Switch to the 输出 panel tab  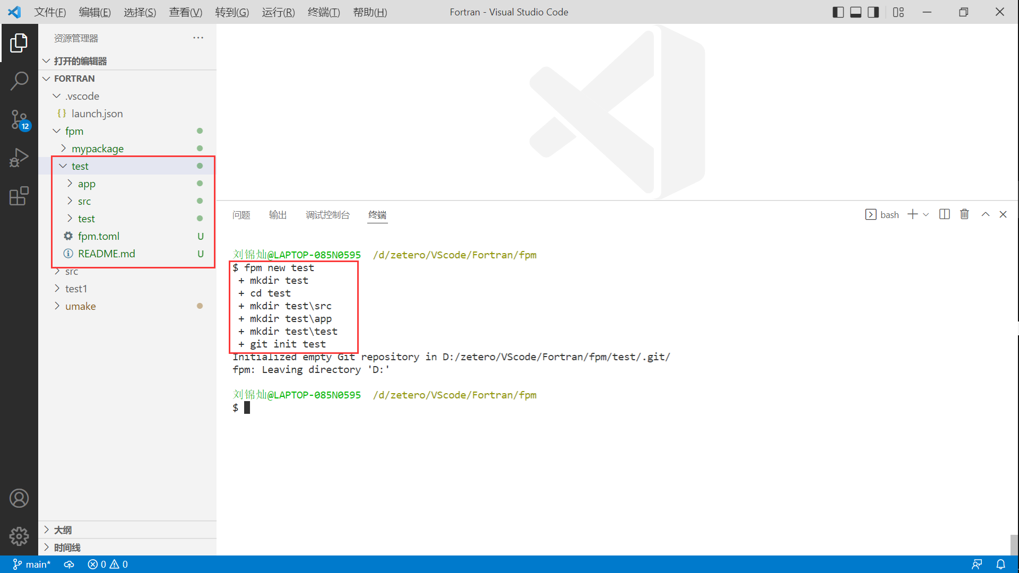point(278,215)
